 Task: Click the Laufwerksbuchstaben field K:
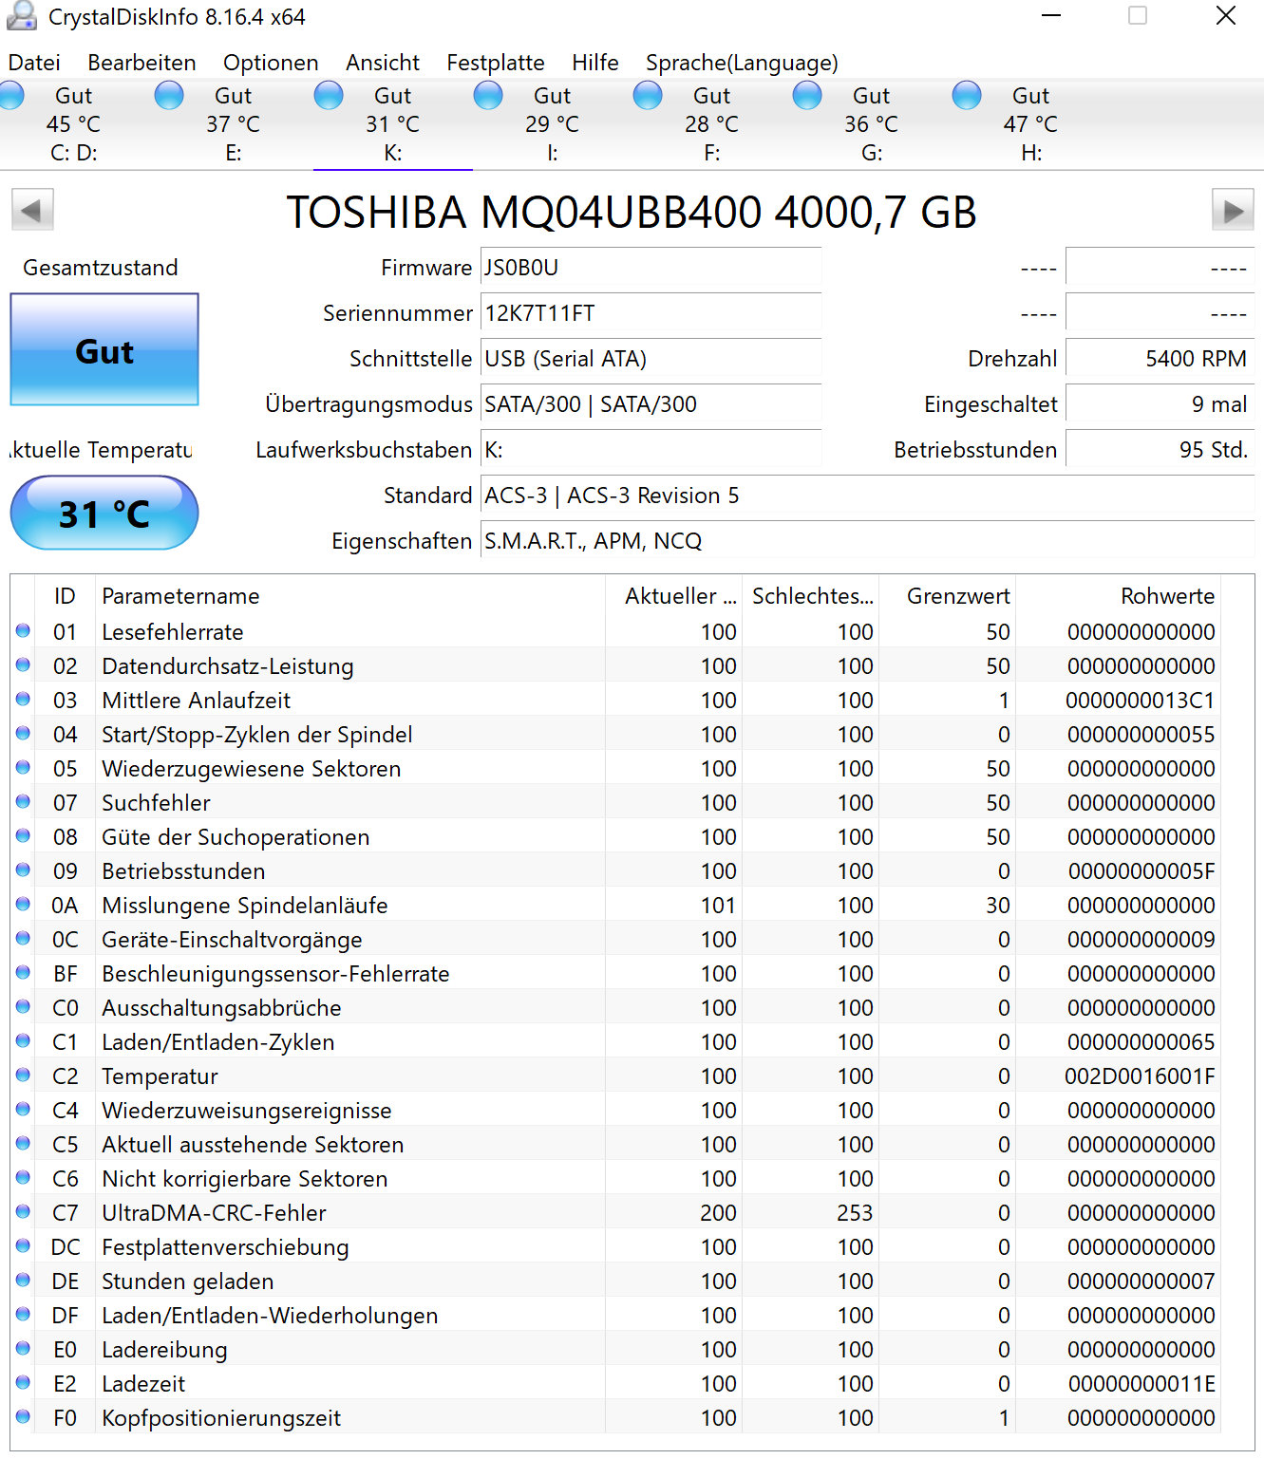(651, 451)
